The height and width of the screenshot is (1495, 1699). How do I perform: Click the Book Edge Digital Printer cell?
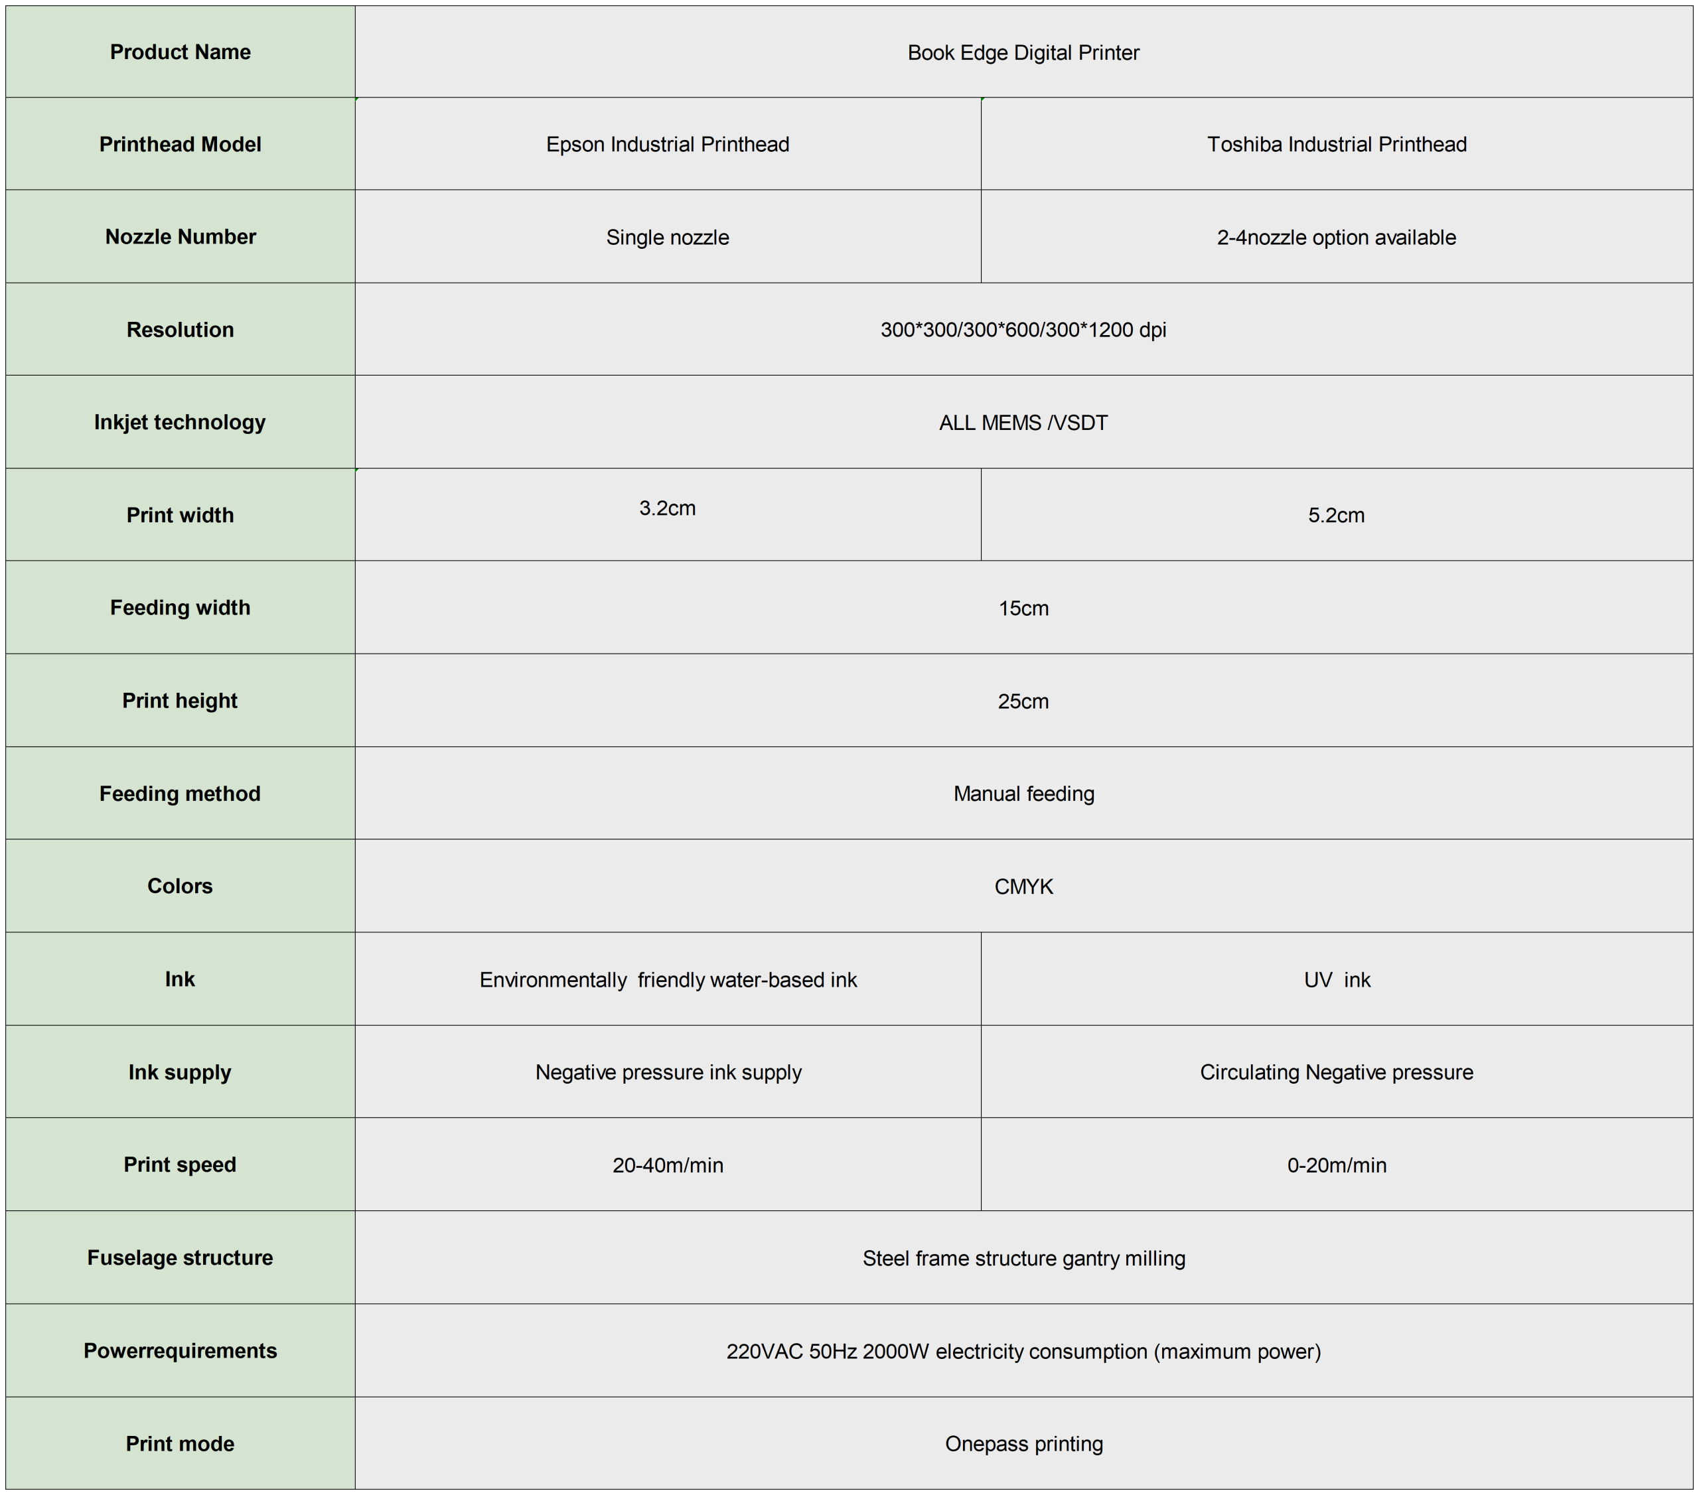click(x=1023, y=52)
